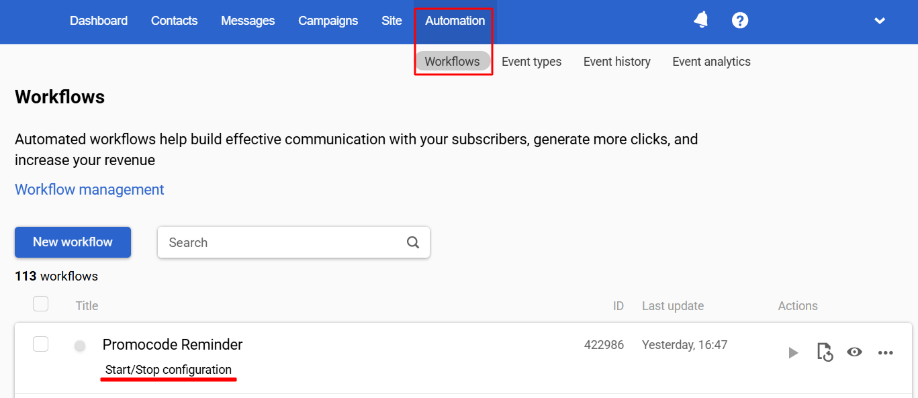The height and width of the screenshot is (398, 918).
Task: Start the Promocode Reminder workflow
Action: (793, 352)
